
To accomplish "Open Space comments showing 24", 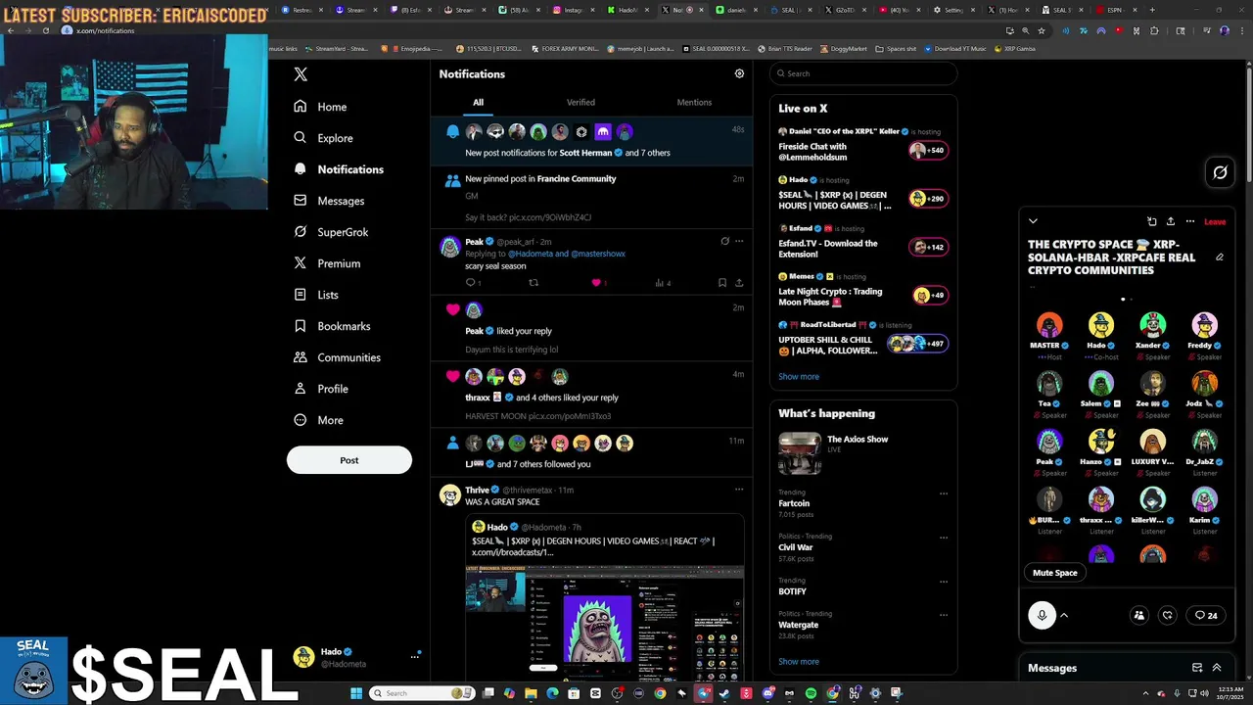I will pyautogui.click(x=1206, y=615).
